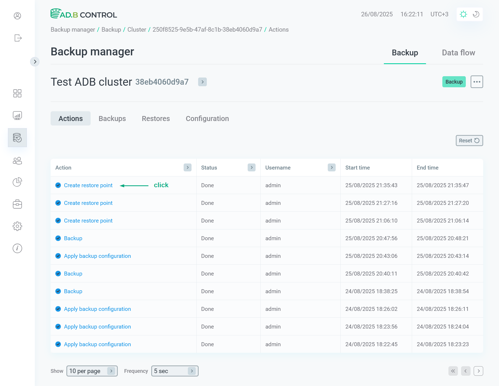Click the logout icon in sidebar
The width and height of the screenshot is (499, 386).
click(18, 38)
